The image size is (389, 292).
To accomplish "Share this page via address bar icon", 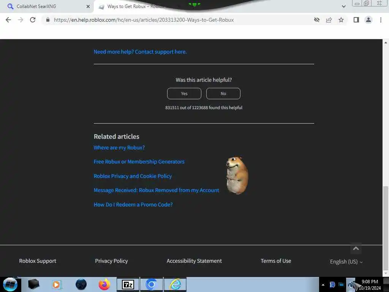I will pos(329,20).
